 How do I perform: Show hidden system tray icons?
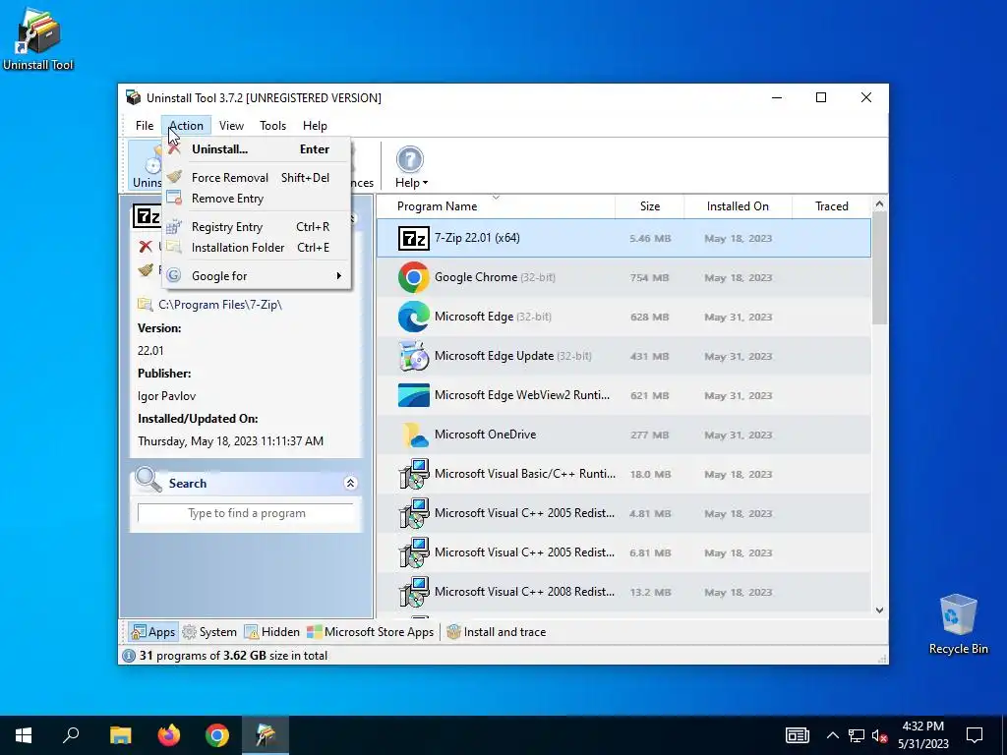pos(832,735)
